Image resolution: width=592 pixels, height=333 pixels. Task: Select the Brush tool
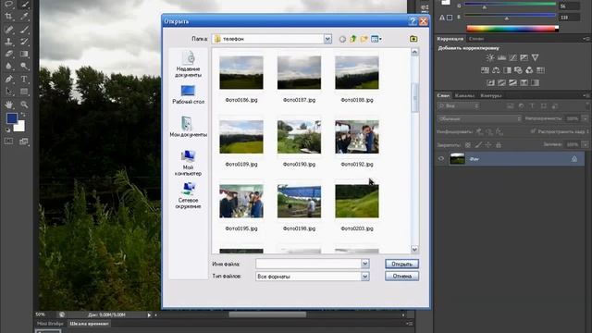tap(24, 29)
